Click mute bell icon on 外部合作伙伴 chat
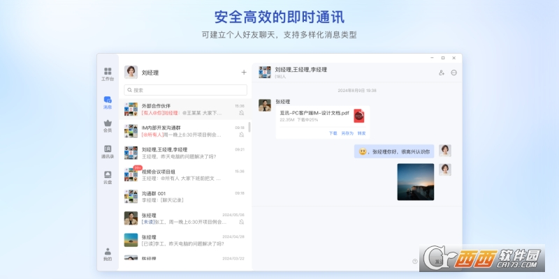This screenshot has width=559, height=279. 242,112
